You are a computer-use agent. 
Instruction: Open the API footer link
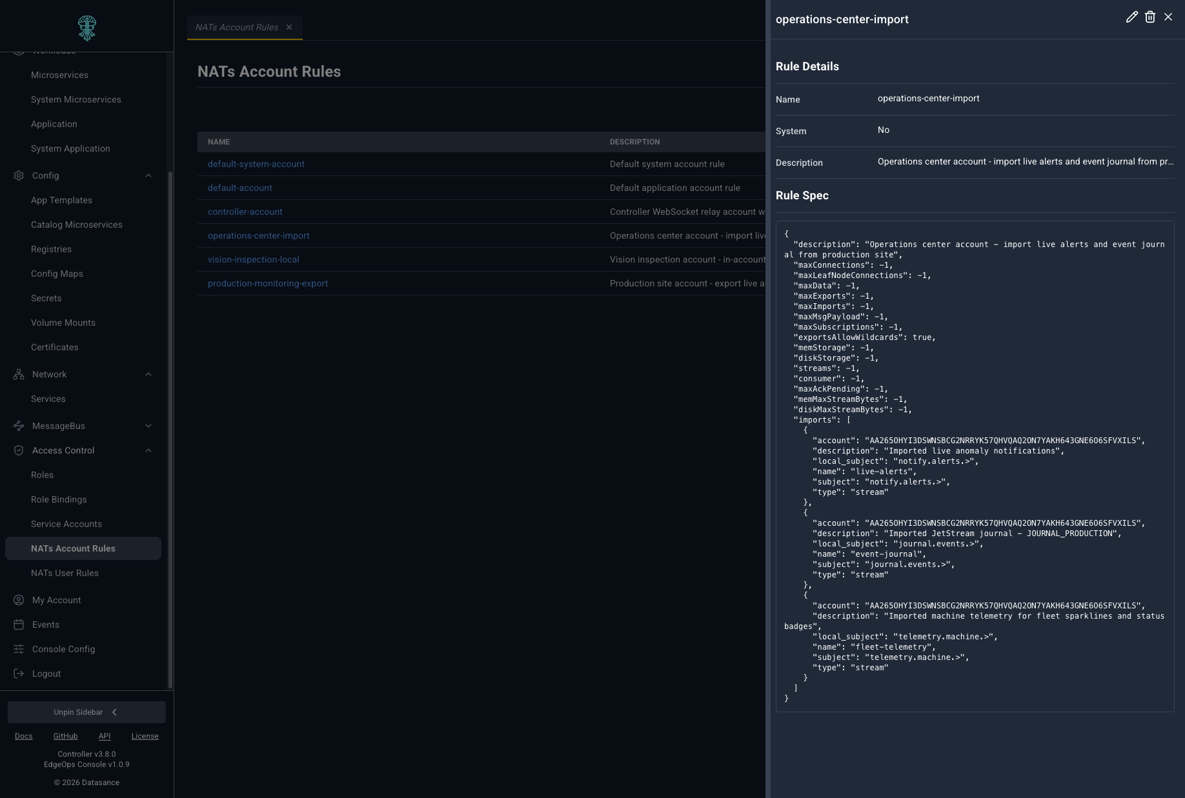[x=105, y=736]
